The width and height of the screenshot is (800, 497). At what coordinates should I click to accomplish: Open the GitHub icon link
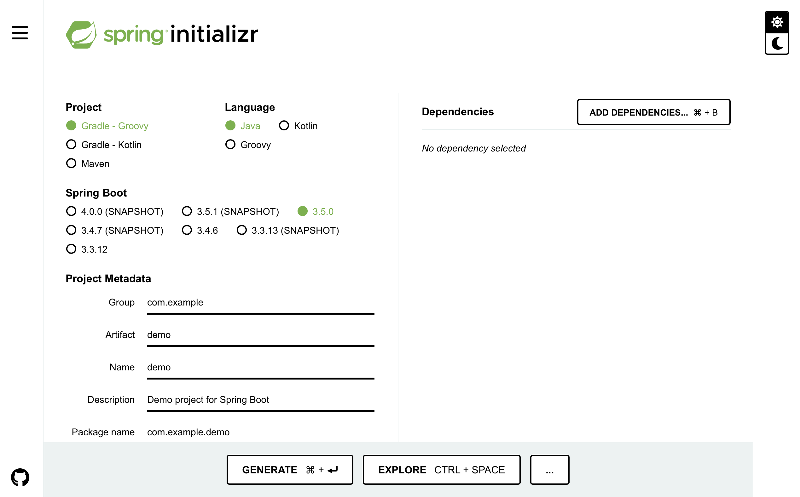tap(20, 477)
